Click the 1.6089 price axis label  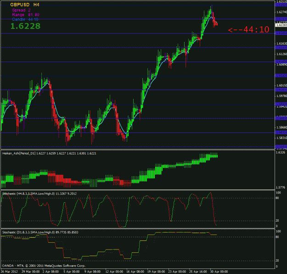(x=281, y=64)
